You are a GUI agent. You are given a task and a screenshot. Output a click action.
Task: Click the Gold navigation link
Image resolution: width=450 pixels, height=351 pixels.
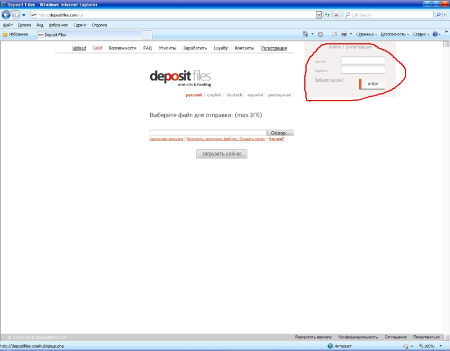97,48
